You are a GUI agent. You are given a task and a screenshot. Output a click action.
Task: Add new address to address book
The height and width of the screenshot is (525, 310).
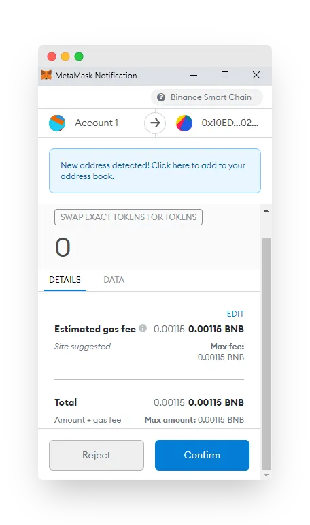155,171
